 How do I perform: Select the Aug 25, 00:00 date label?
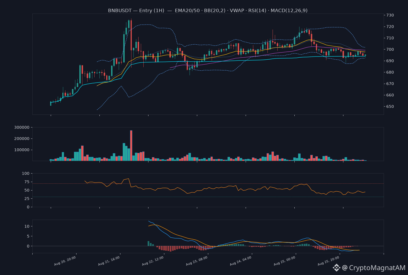coord(285,261)
